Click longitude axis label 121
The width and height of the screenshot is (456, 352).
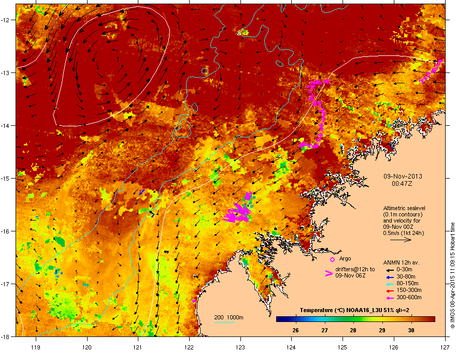[x=138, y=347]
